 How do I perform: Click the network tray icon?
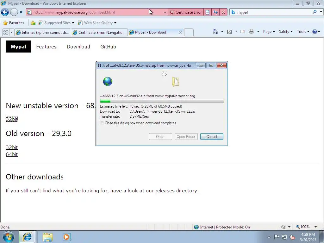284,237
